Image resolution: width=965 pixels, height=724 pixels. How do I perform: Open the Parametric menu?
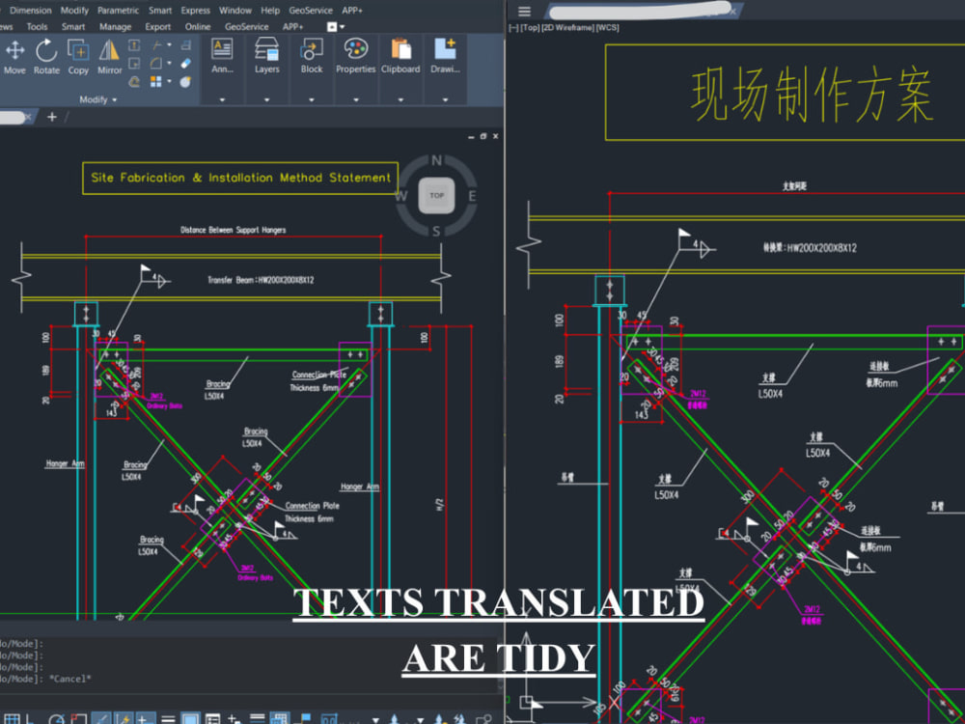pos(118,11)
